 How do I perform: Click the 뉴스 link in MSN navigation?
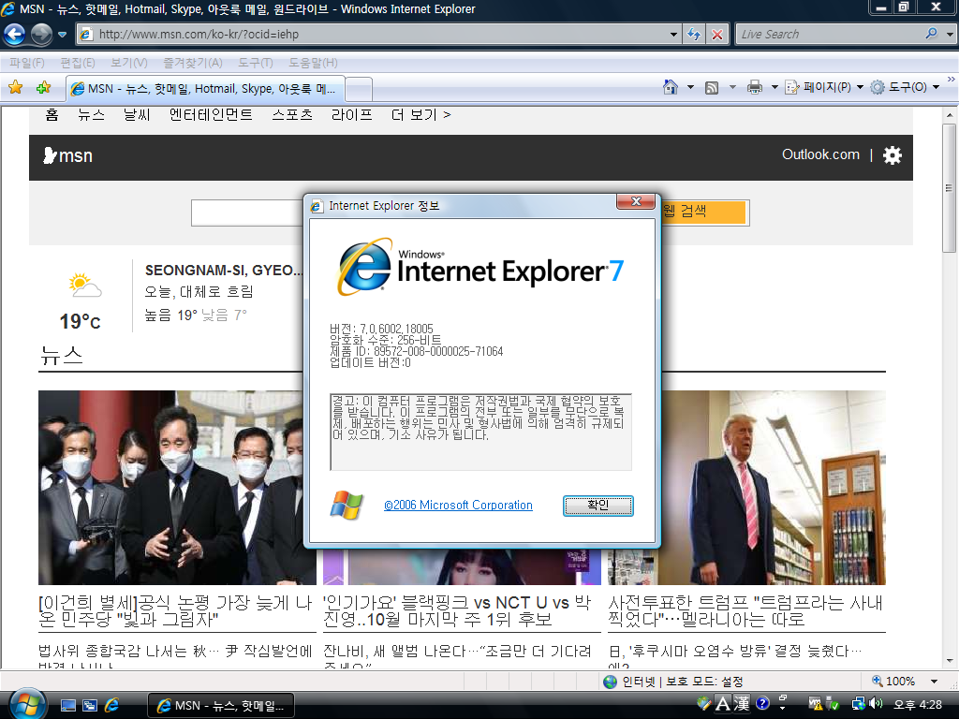point(91,114)
